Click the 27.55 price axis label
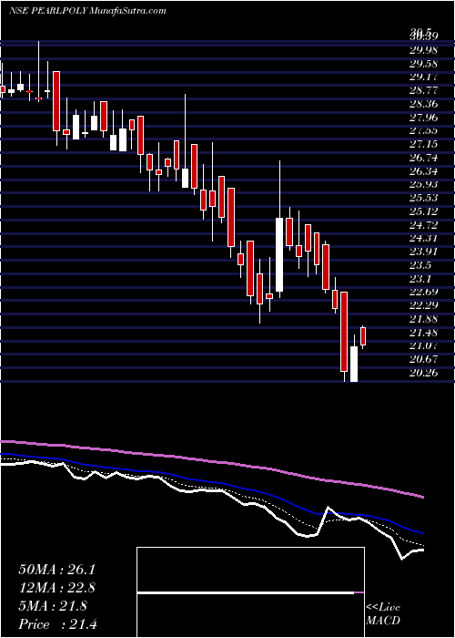455x638 pixels. 424,130
